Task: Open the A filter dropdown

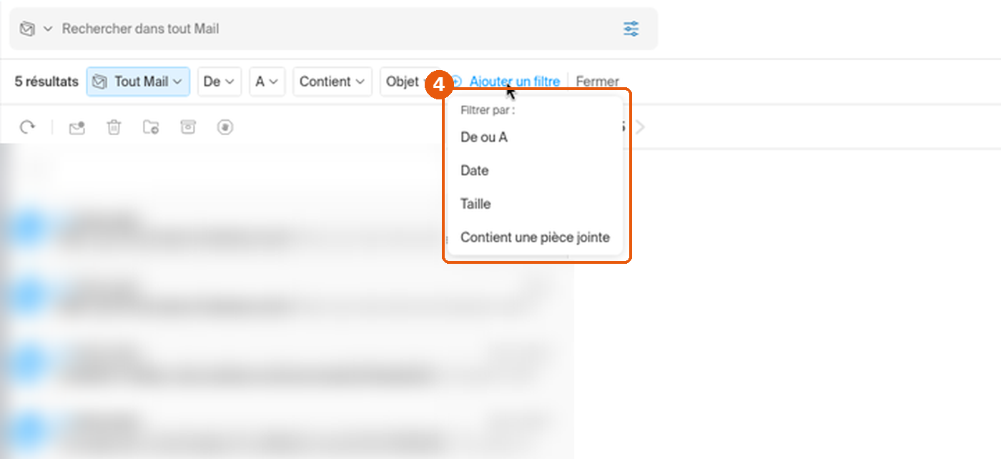Action: (267, 82)
